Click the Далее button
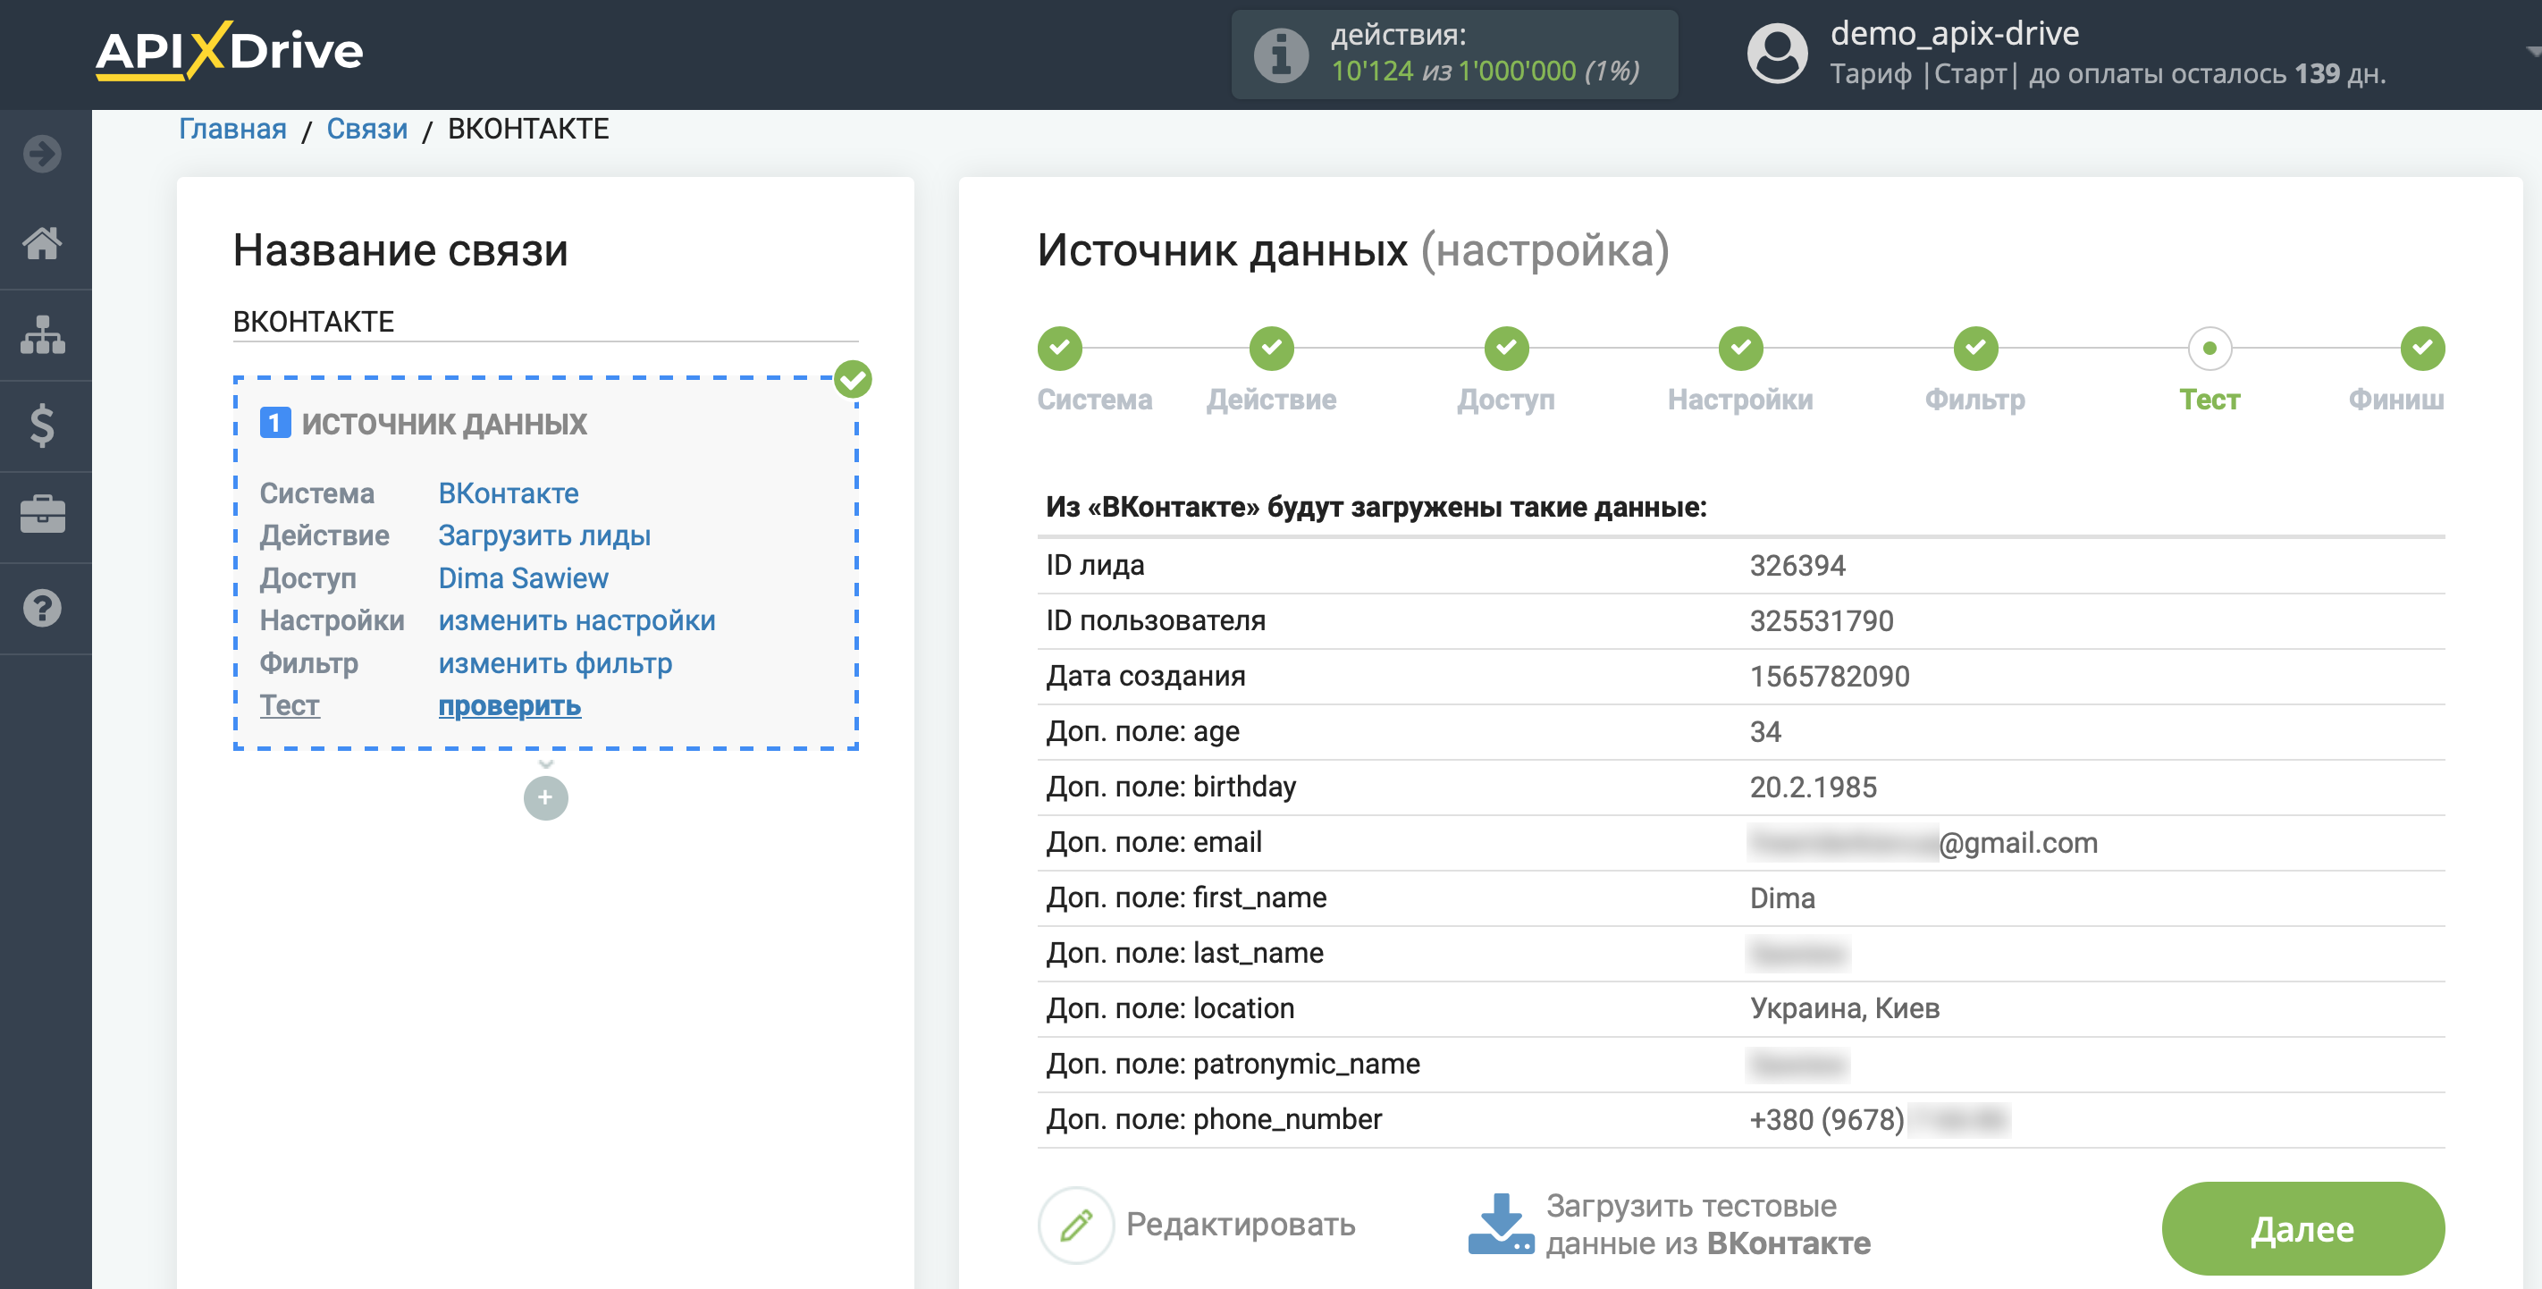 [2302, 1229]
